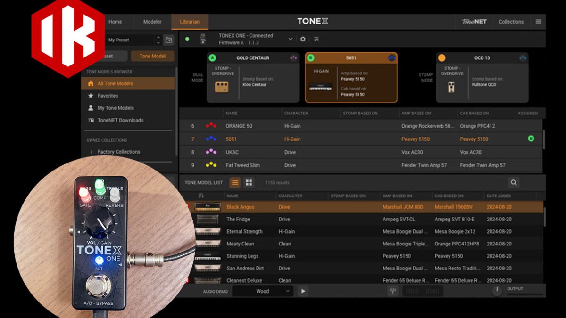Click the tuner fork icon in bottom bar
This screenshot has width=566, height=318.
coord(392,291)
